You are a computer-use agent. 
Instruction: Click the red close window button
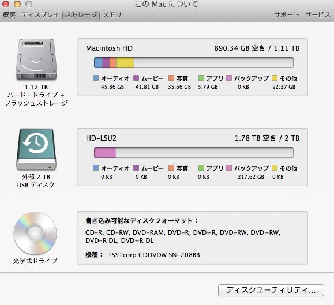(6, 3)
